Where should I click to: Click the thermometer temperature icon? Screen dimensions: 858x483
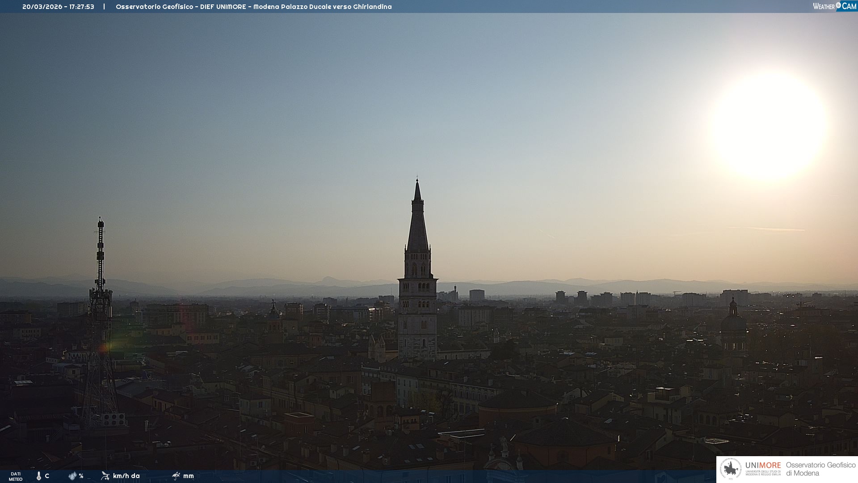pyautogui.click(x=39, y=476)
